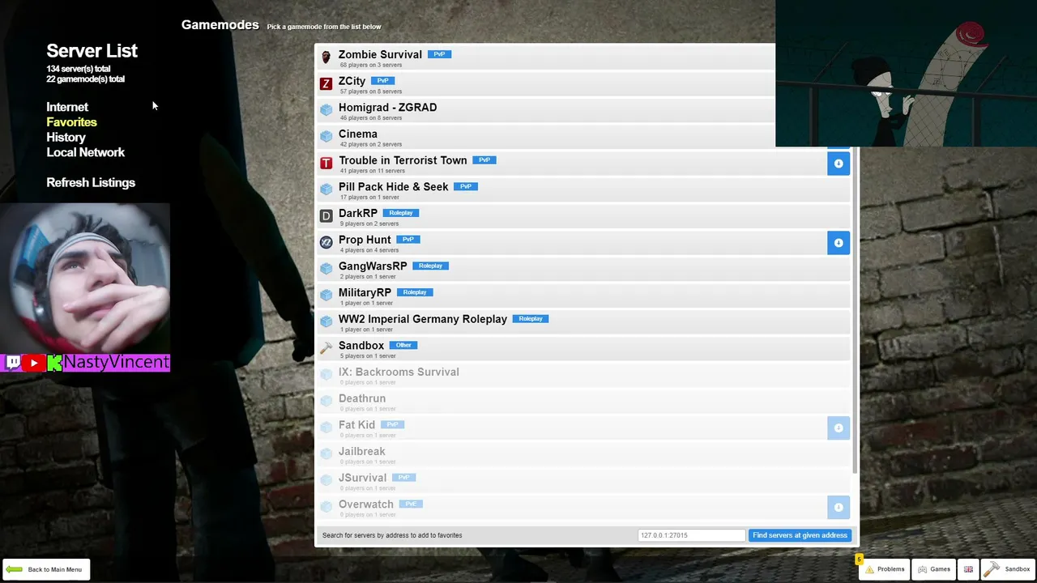Click the red ZCity gamemode icon
The width and height of the screenshot is (1037, 583).
tap(326, 83)
